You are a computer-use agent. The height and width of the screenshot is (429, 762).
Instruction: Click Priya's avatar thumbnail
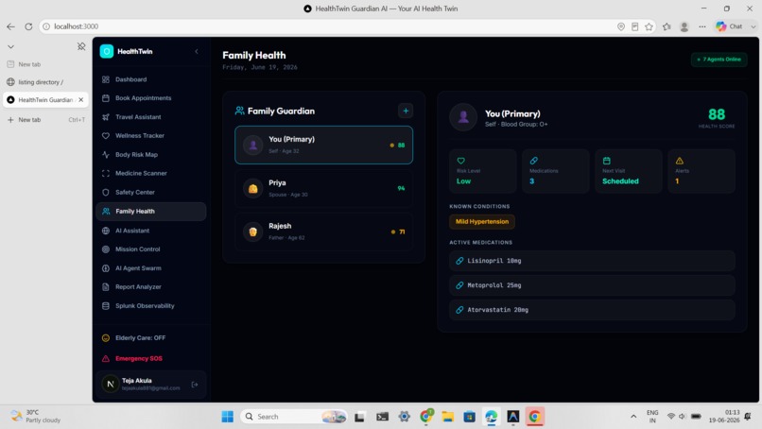coord(252,188)
